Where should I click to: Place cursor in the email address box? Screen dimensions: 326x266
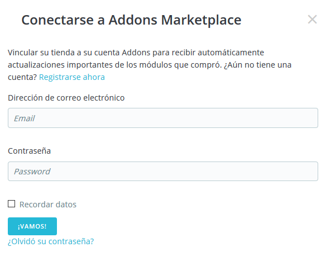point(163,118)
